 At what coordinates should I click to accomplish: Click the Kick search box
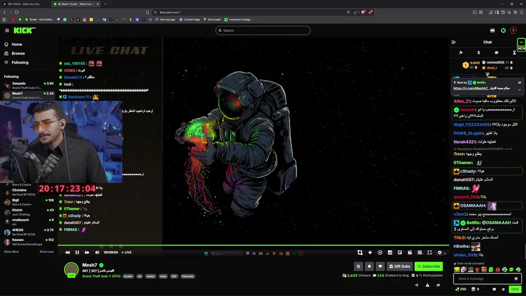point(263,30)
